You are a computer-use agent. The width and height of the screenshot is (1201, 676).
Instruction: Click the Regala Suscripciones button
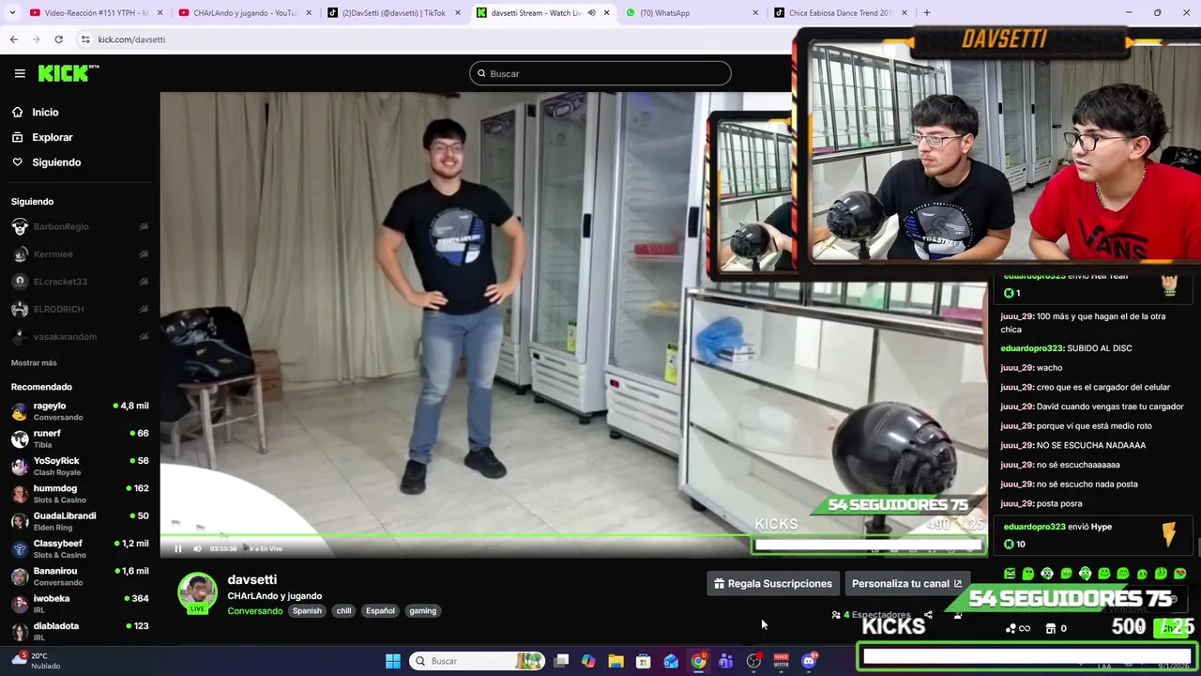point(773,583)
